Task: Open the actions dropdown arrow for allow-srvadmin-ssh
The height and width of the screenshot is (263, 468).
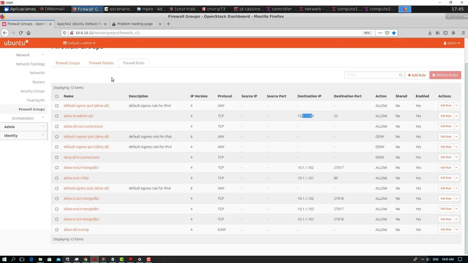Action: pos(456,116)
